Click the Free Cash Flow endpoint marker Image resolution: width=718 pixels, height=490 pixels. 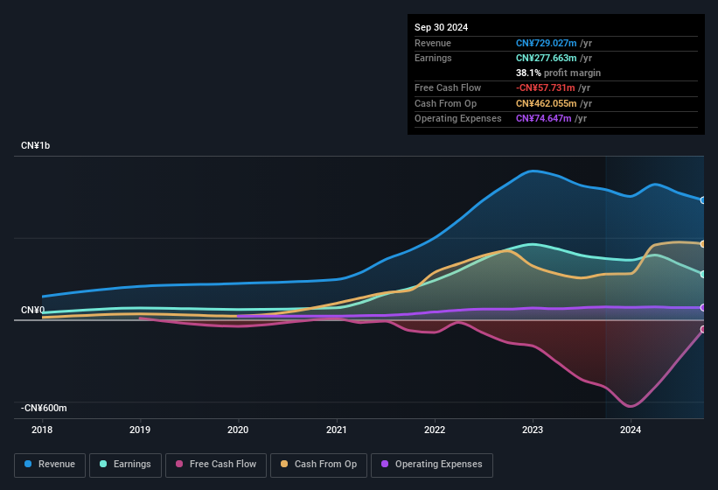[x=703, y=329]
